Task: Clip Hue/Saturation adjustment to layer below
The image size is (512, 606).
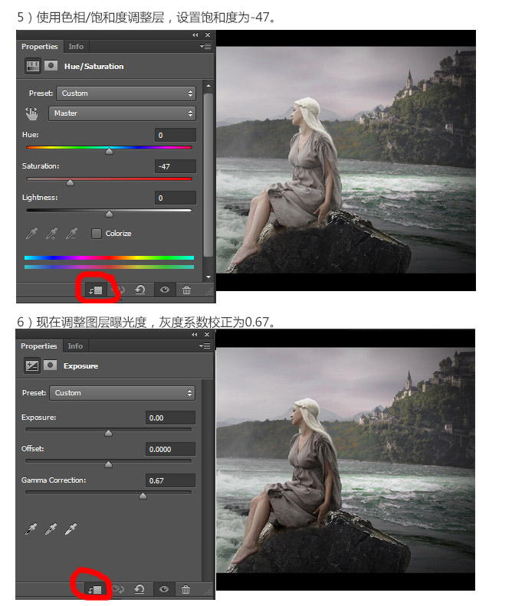Action: pos(95,290)
